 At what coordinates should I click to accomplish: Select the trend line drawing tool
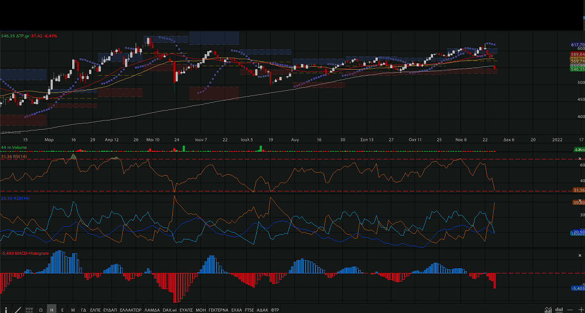point(17,310)
